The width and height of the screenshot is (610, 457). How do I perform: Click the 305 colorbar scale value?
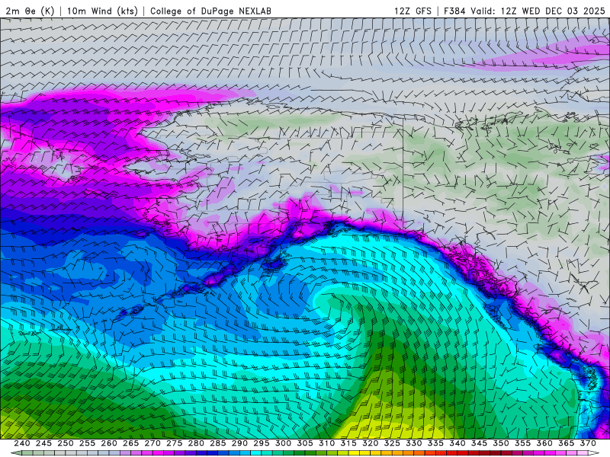coord(305,443)
